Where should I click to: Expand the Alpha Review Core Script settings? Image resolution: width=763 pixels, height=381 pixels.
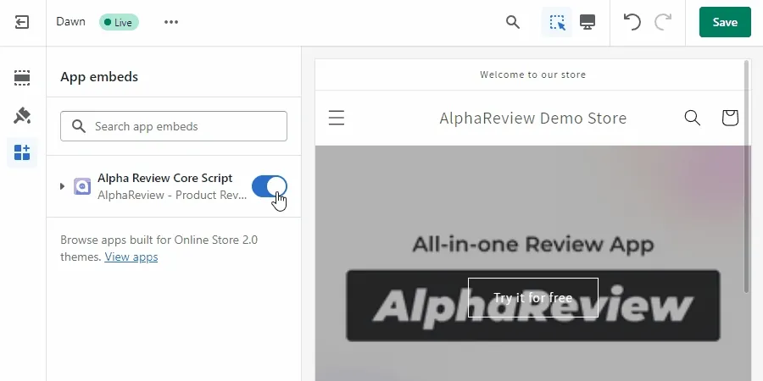(x=62, y=186)
